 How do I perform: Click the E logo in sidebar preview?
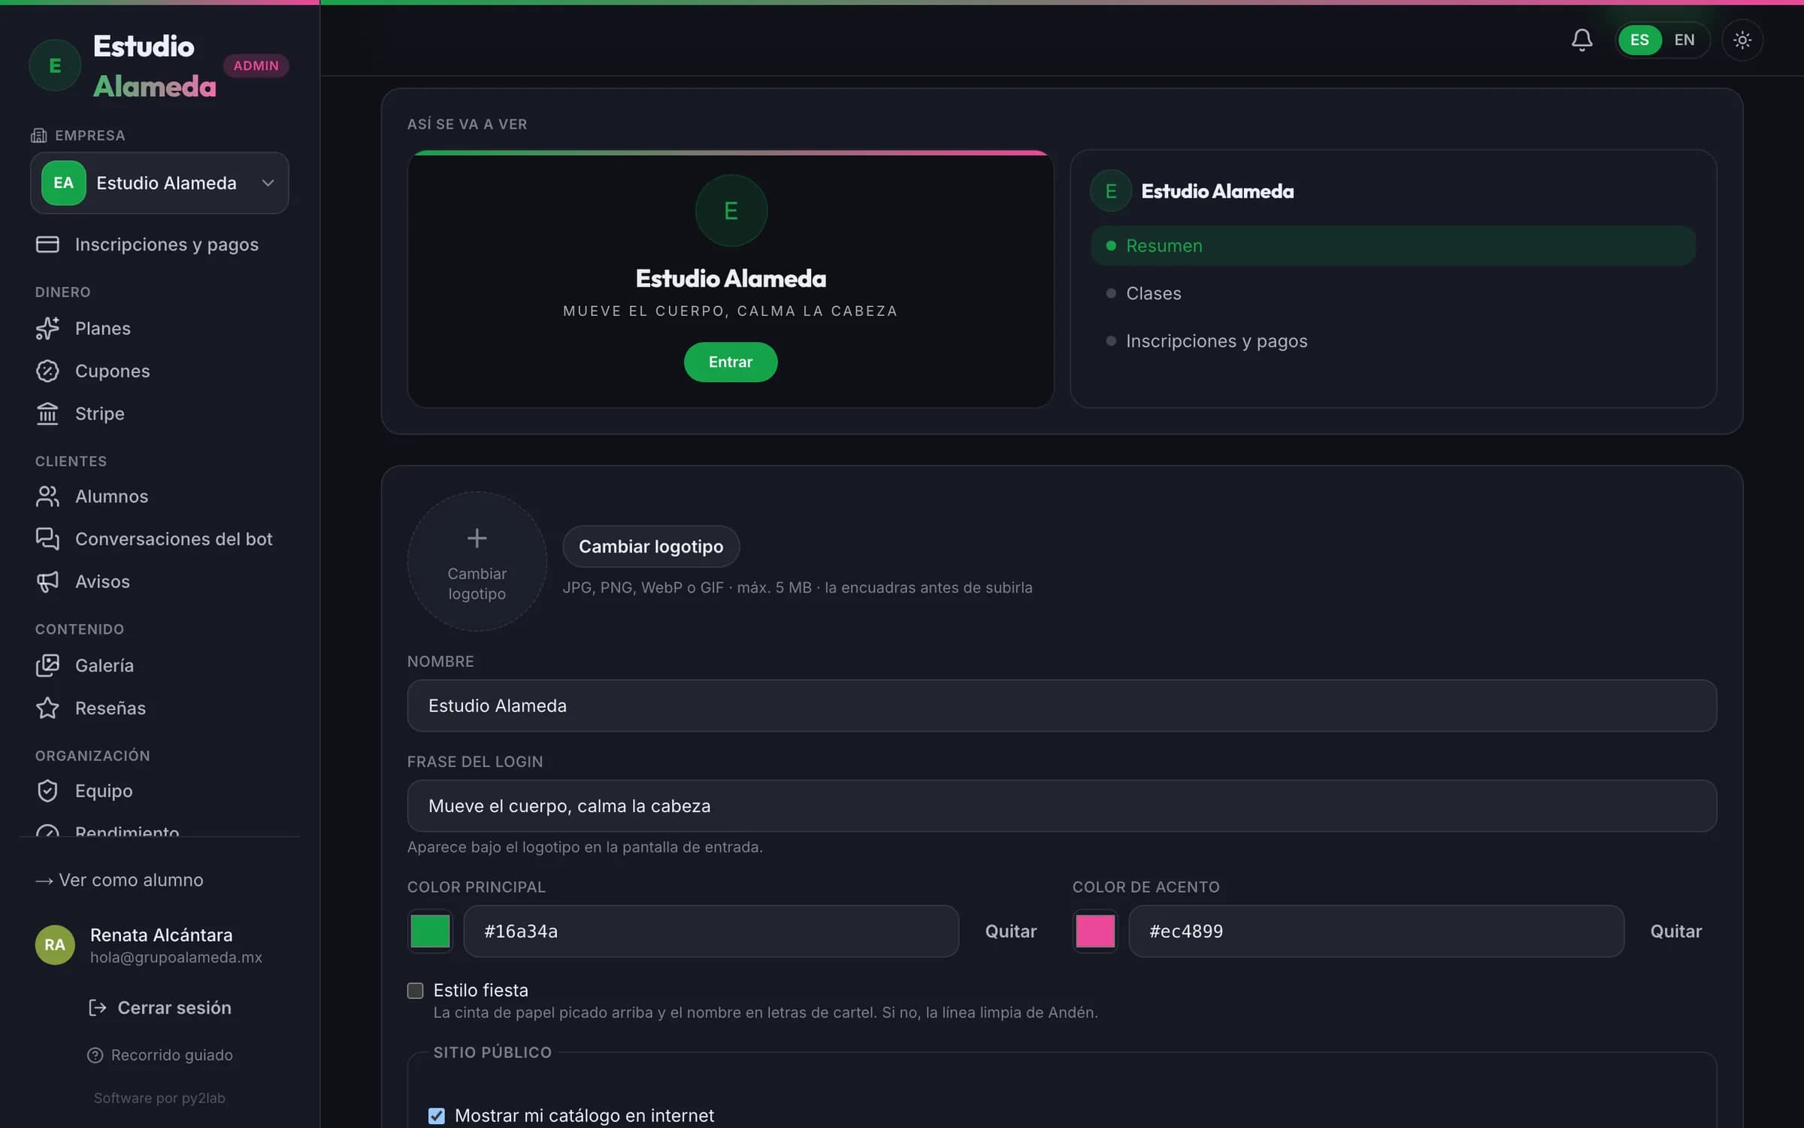[x=1110, y=191]
